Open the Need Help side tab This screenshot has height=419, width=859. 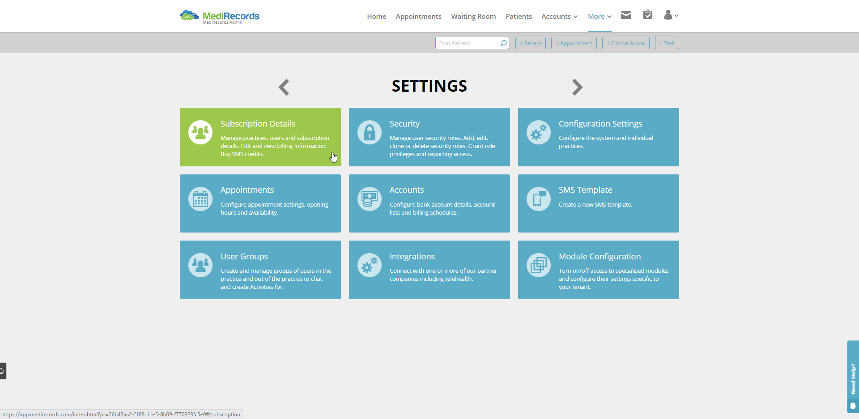pyautogui.click(x=853, y=377)
